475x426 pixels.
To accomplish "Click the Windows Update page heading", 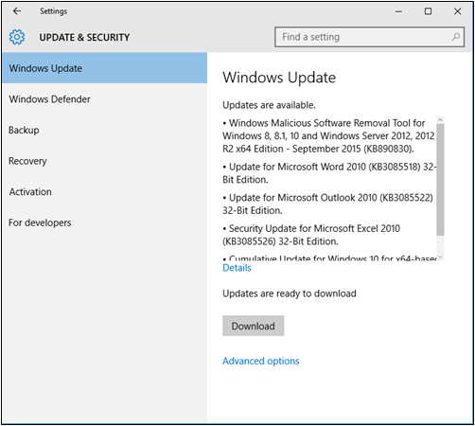I will 279,78.
